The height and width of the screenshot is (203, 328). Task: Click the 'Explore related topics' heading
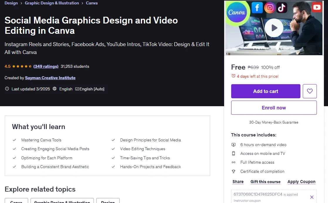click(40, 189)
